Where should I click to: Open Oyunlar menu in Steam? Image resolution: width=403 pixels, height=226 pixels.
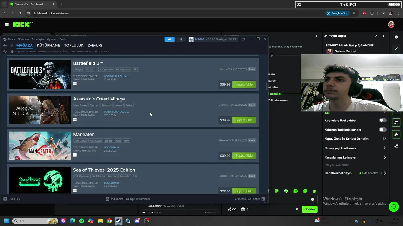pos(52,39)
